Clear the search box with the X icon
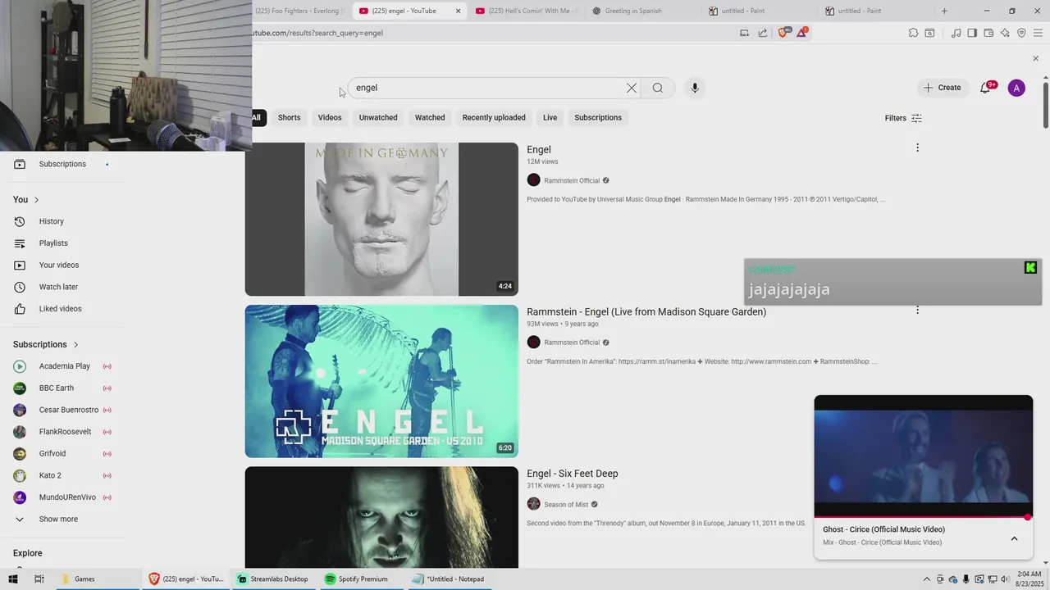Screen dimensions: 1050x590 pos(632,88)
